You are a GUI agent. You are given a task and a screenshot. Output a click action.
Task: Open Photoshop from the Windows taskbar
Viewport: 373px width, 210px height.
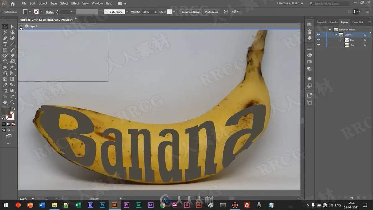(102, 205)
